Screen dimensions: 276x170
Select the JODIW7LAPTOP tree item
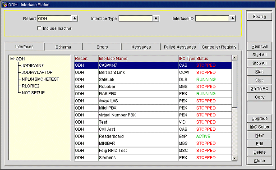point(37,72)
